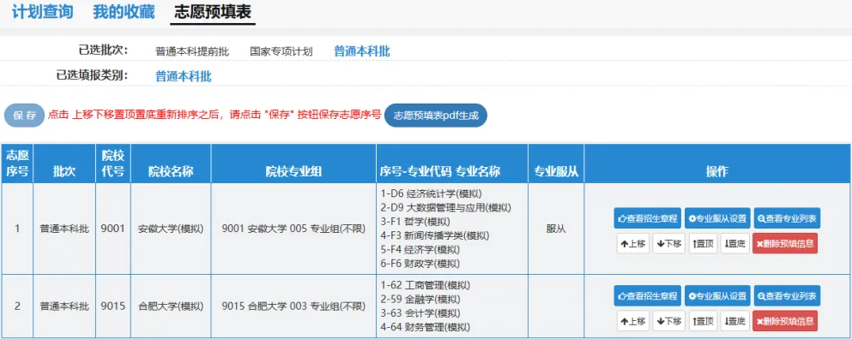Screen dimensions: 852x339
Task: Click 9001 安徽大学 005 专业组(不限) cell
Action: coord(293,229)
